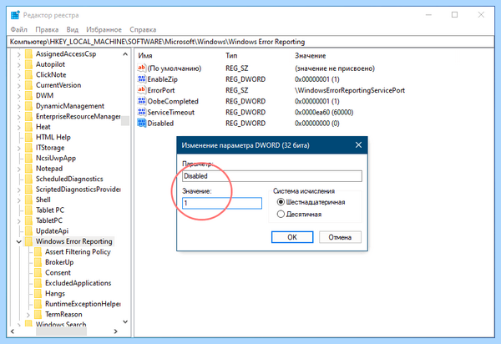This screenshot has height=344, width=501.
Task: Select the Assert Filtering Policy tree item
Action: (x=78, y=251)
